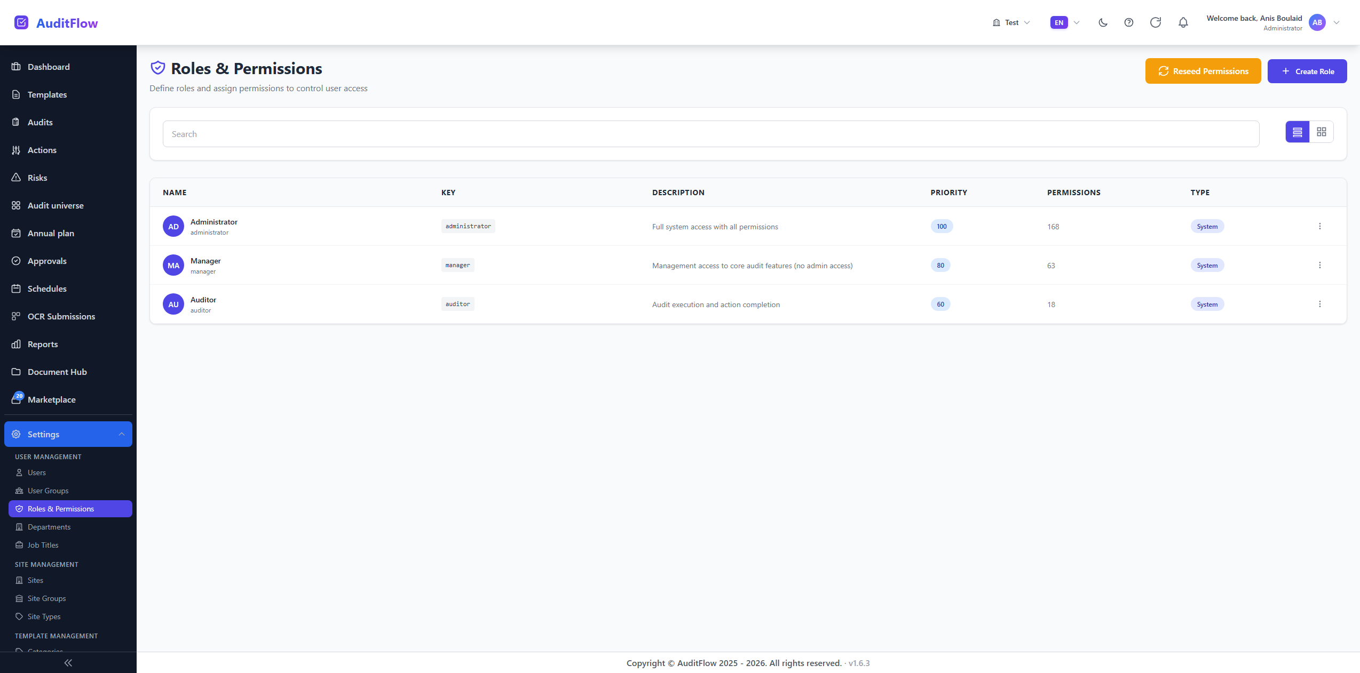
Task: Switch to grid view layout
Action: (1322, 132)
